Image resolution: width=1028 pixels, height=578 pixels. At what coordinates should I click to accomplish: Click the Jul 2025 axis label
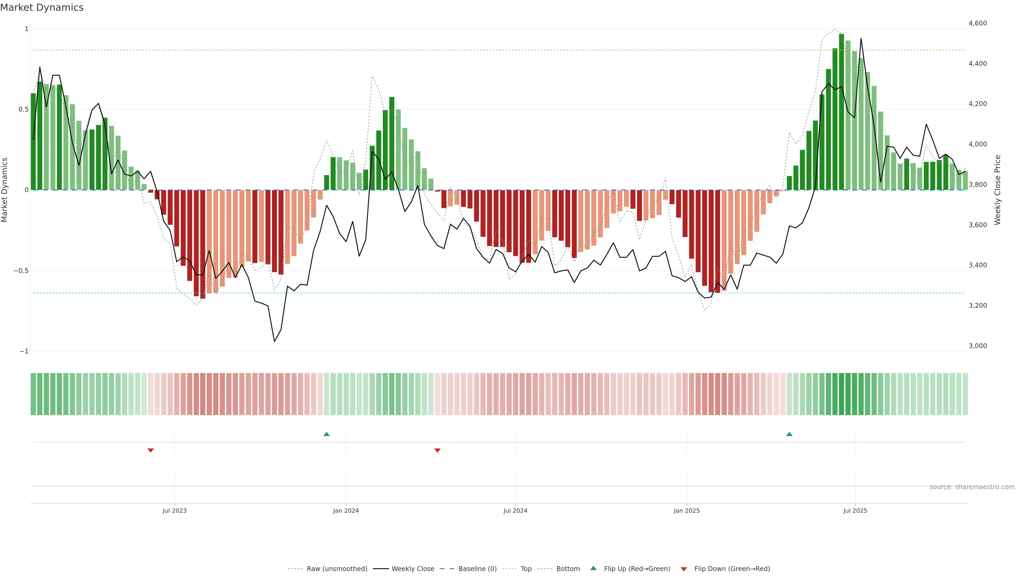pyautogui.click(x=855, y=511)
